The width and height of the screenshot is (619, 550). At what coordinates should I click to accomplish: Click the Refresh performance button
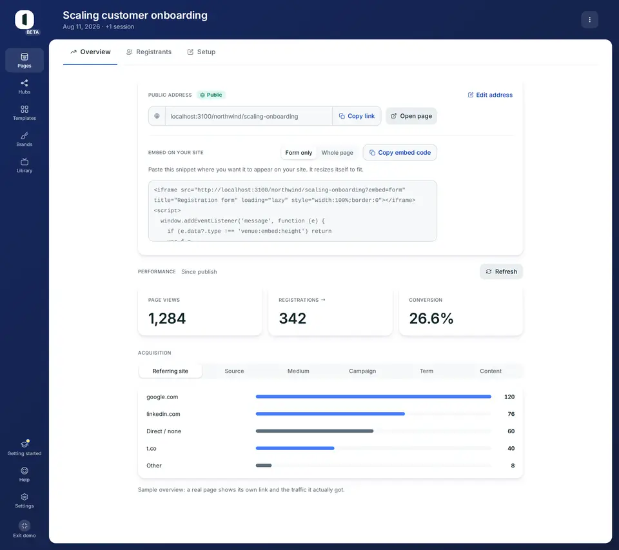tap(502, 271)
